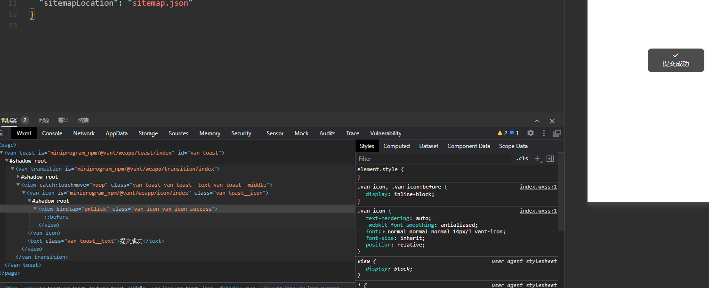Select the text van-toast__text node
Image resolution: width=709 pixels, height=288 pixels.
coord(96,241)
